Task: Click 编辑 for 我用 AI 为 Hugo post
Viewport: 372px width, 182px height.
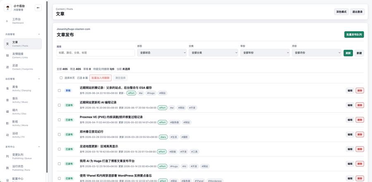Action: tap(350, 163)
